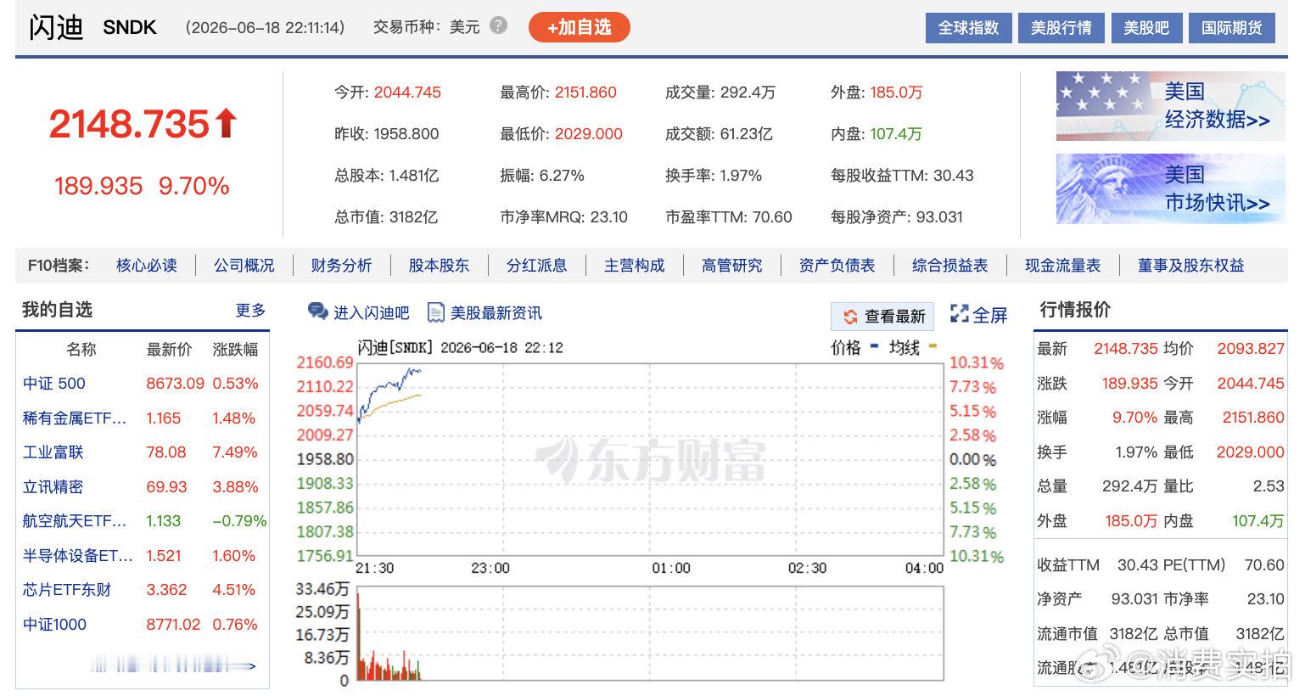The height and width of the screenshot is (696, 1305).
Task: Click 市盈率TTM: 70.60 in header stats
Action: [x=728, y=217]
